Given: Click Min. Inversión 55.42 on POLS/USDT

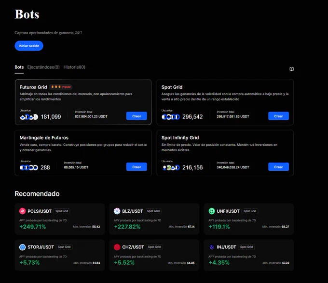Looking at the screenshot, I should click(86, 227).
